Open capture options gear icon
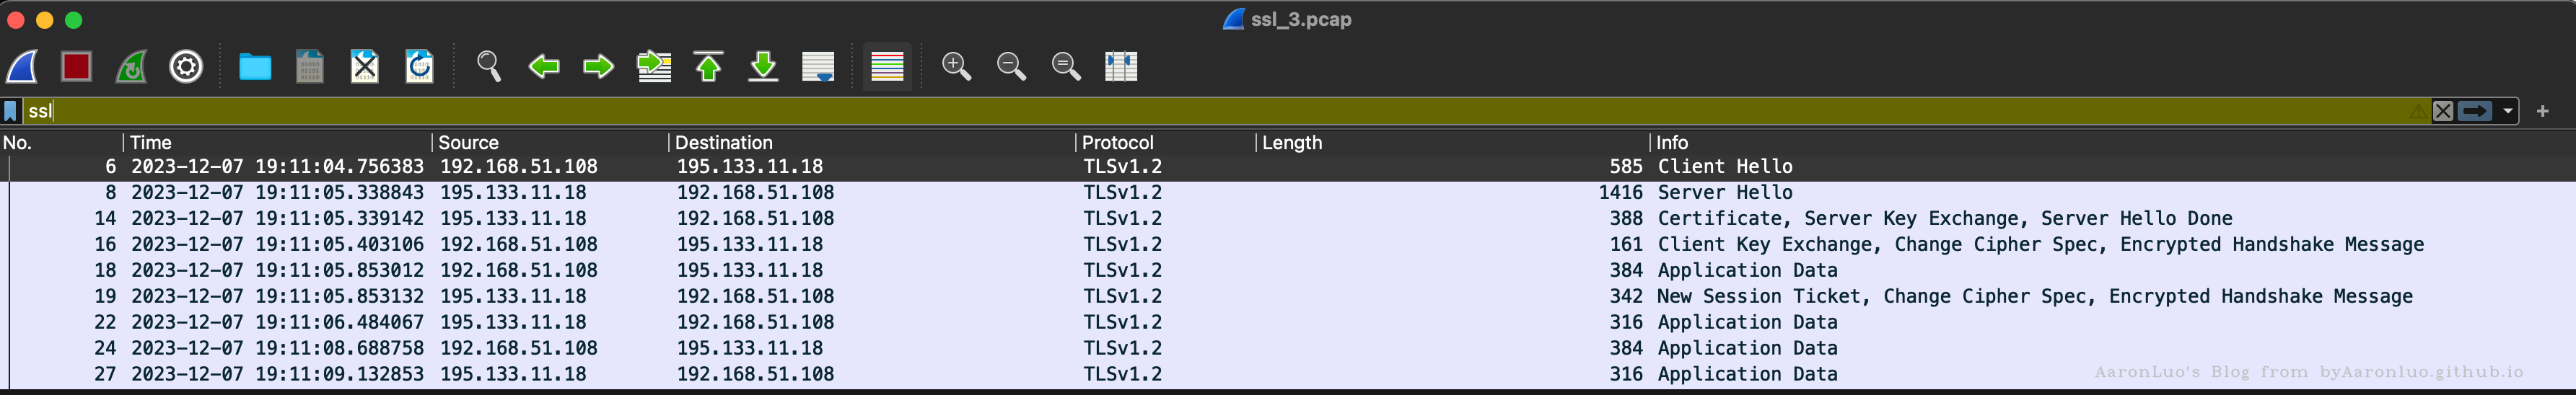The height and width of the screenshot is (395, 2576). [186, 67]
